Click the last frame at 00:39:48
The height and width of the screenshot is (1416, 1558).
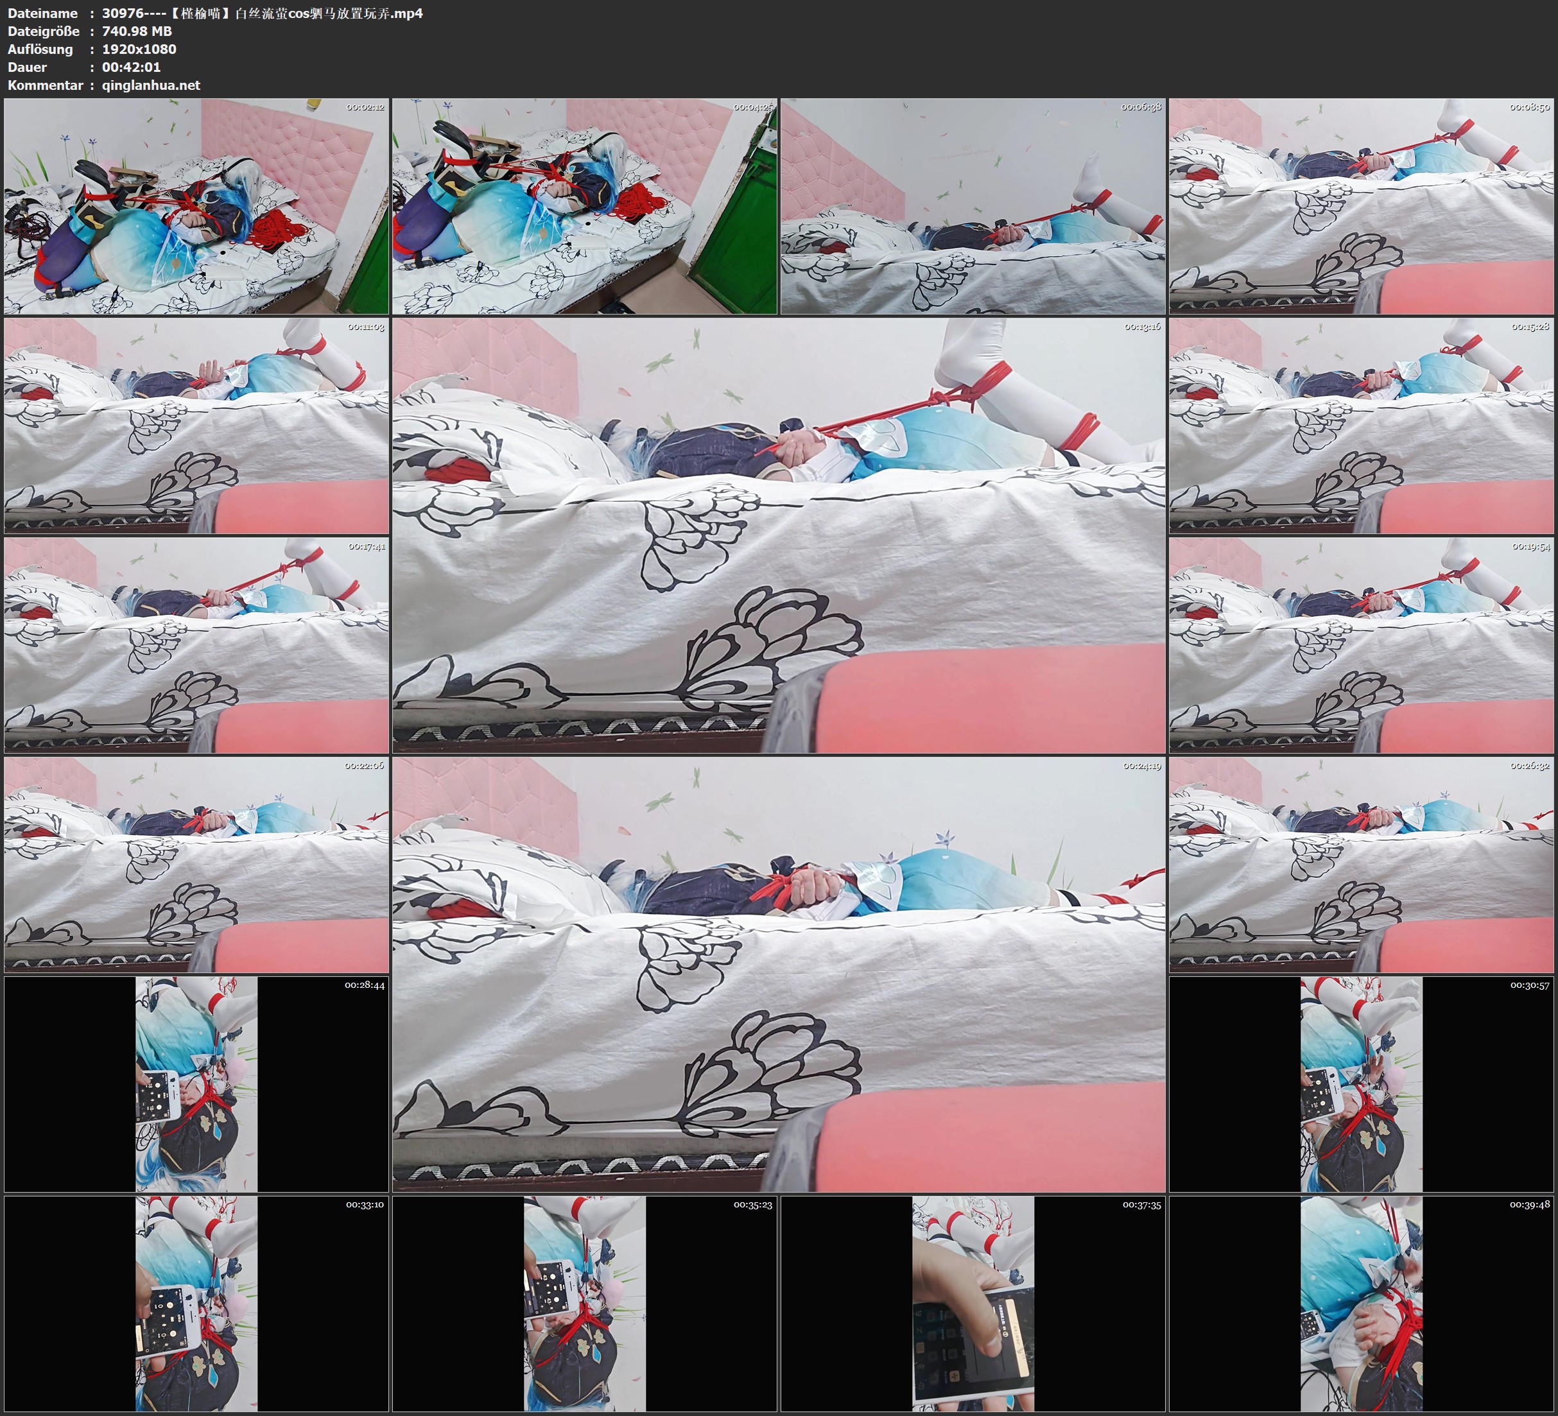1361,1303
